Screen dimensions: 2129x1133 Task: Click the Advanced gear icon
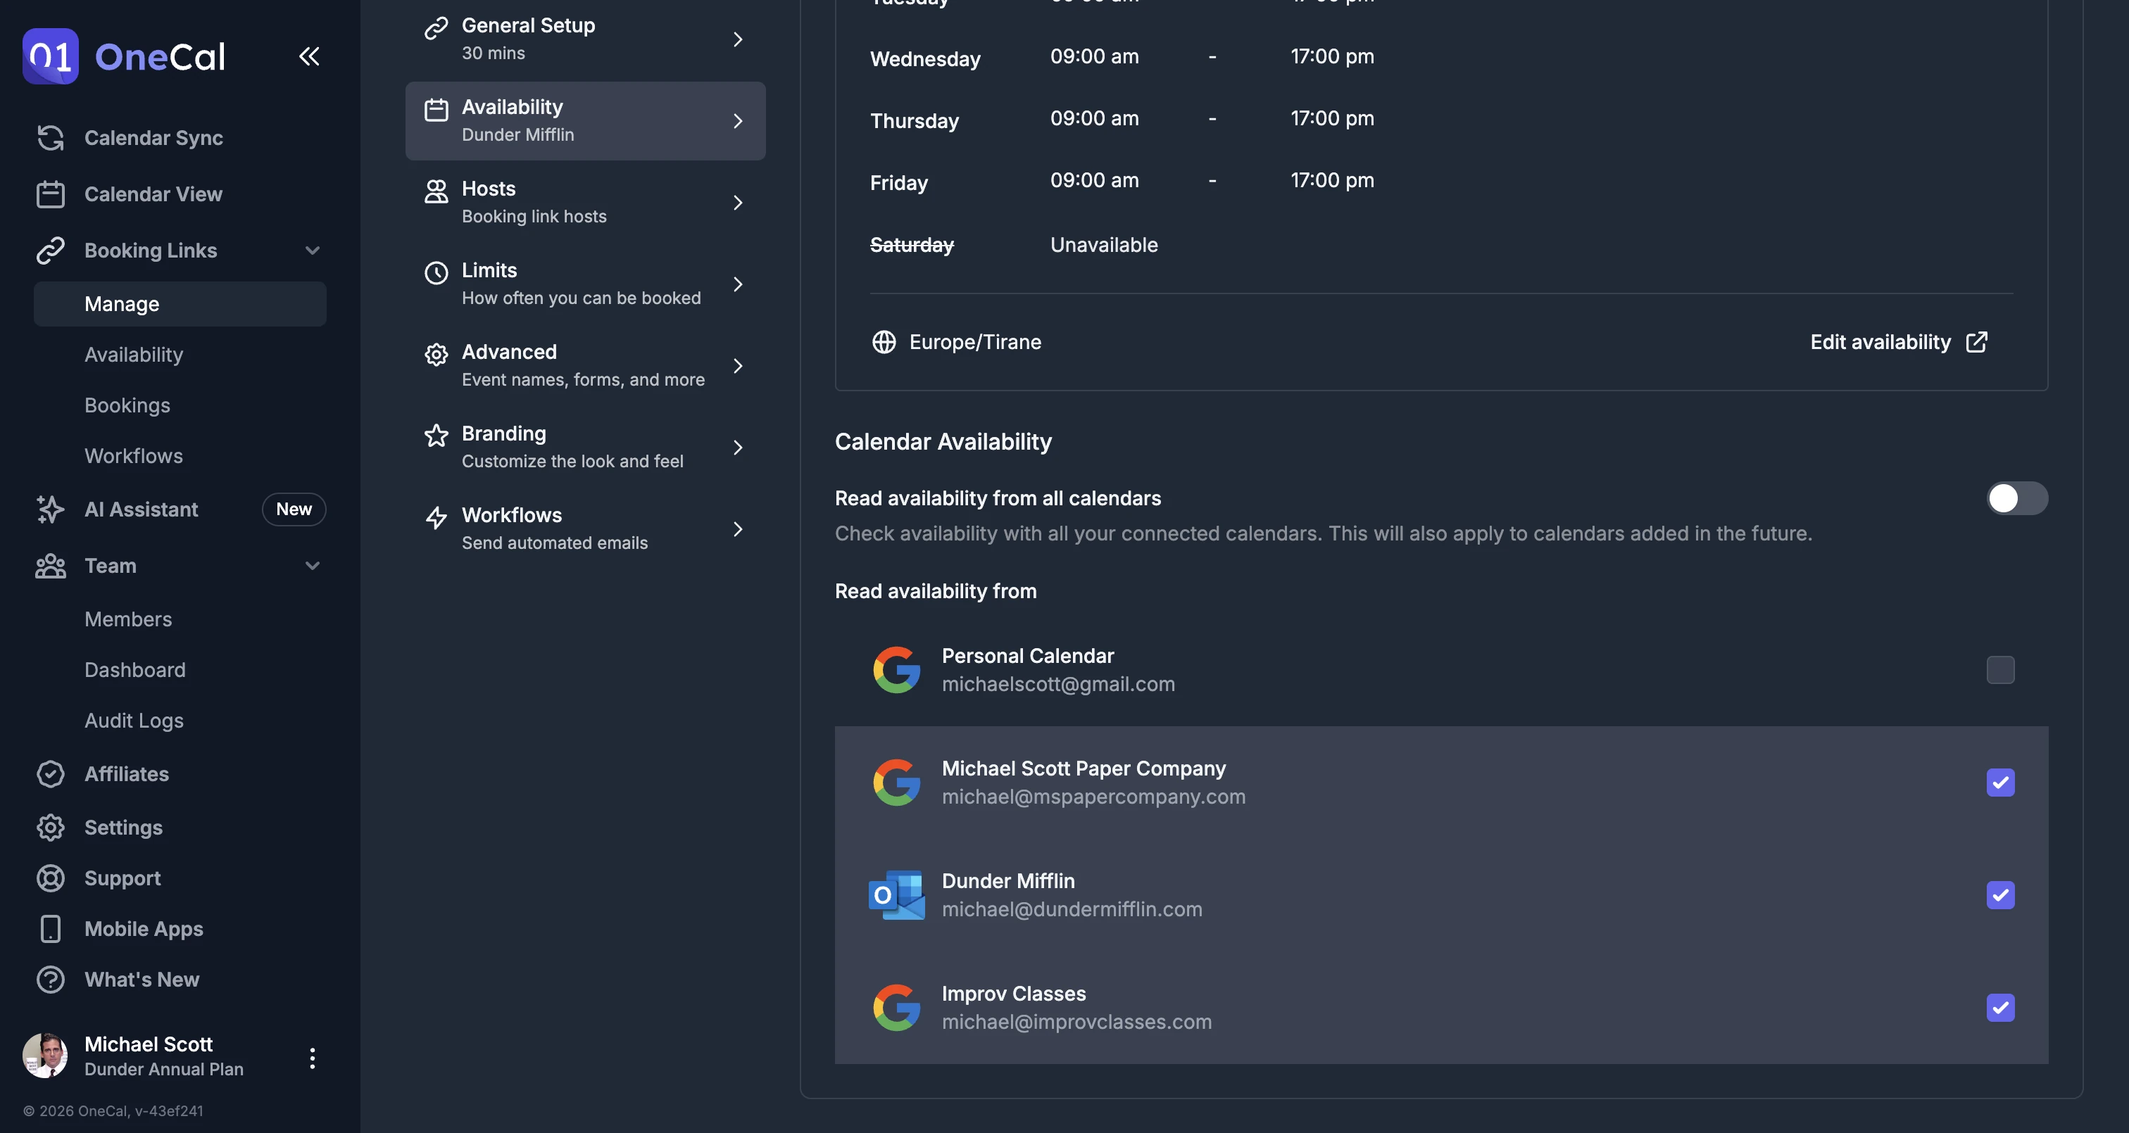(436, 355)
